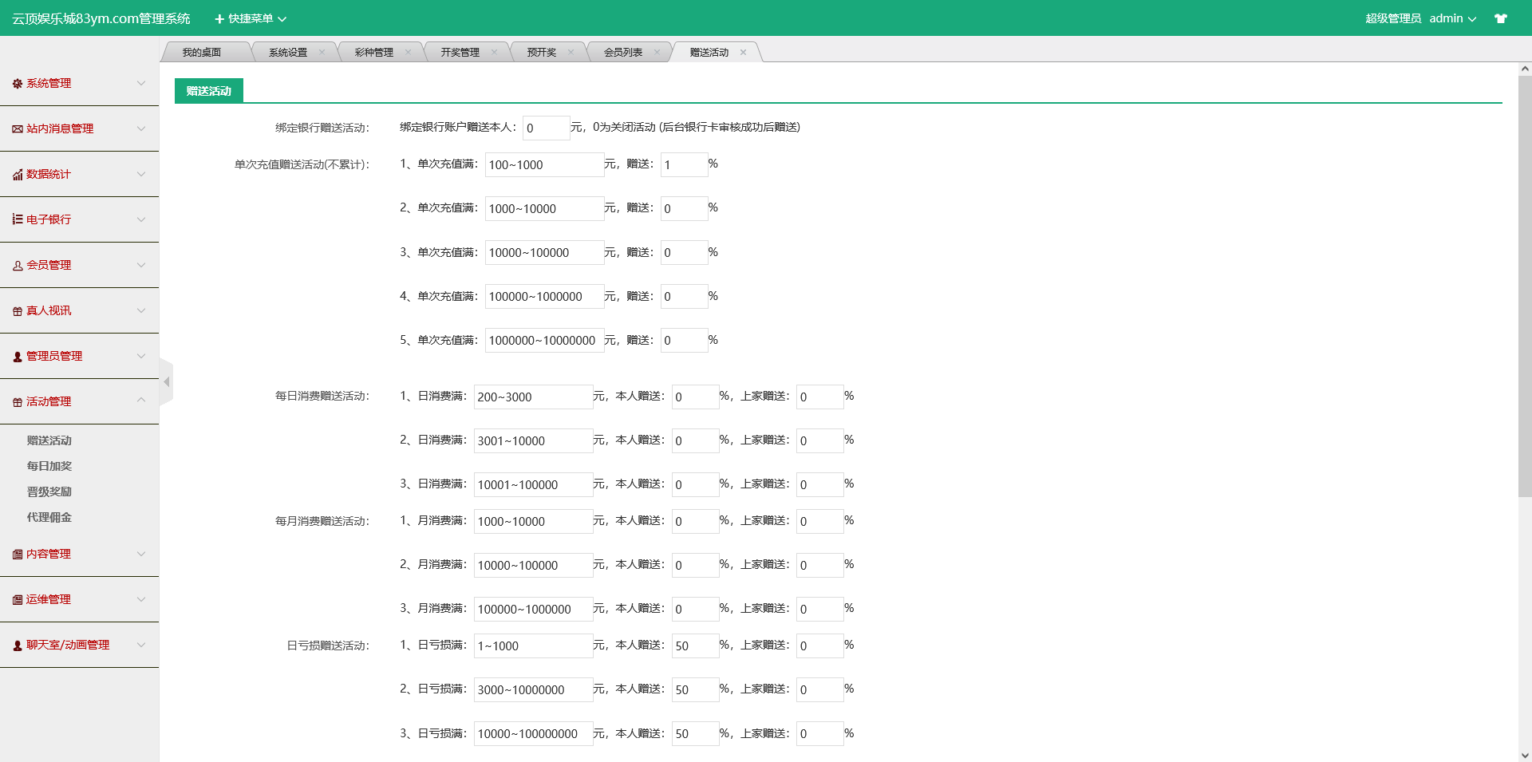Screen dimensions: 1532x762
Task: Open the 快捷菜单 dropdown
Action: click(251, 18)
